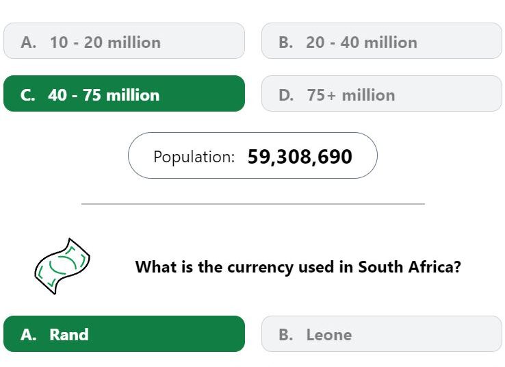Viewport: 505px width, 367px height.
Task: Click the green banknote currency icon
Action: point(62,266)
